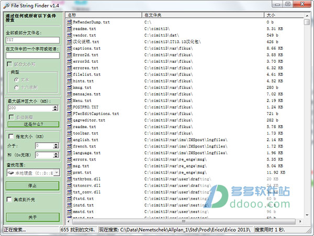The image size is (314, 236).
Task: Click the 11.92 KB size cell
Action: tap(276, 172)
